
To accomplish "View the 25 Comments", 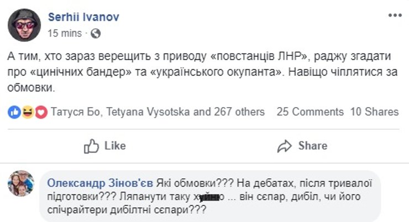I will click(x=310, y=112).
